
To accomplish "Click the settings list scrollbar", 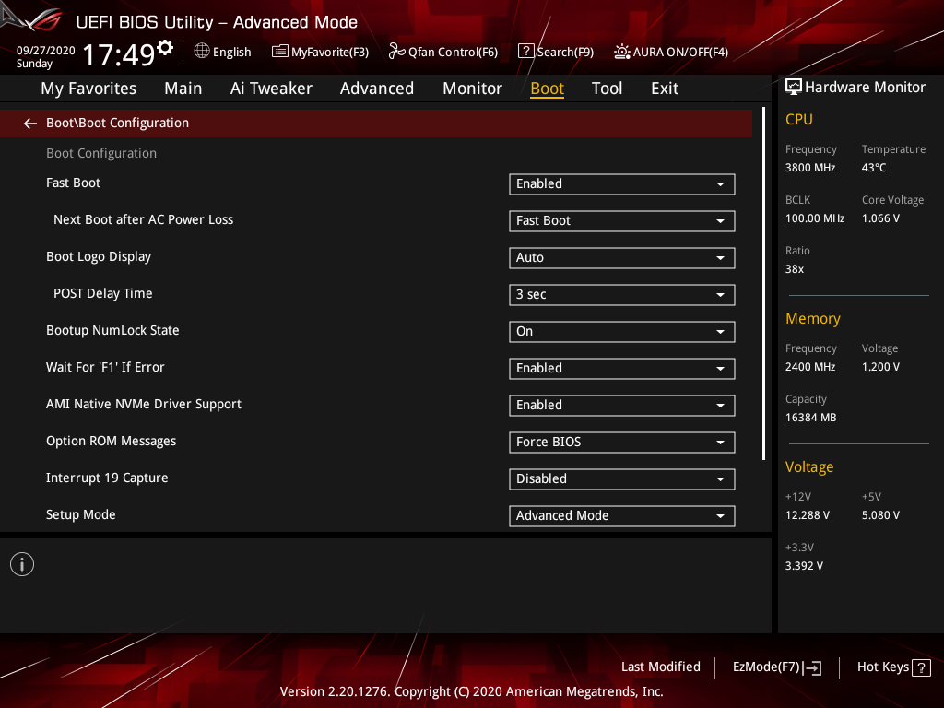I will (763, 284).
